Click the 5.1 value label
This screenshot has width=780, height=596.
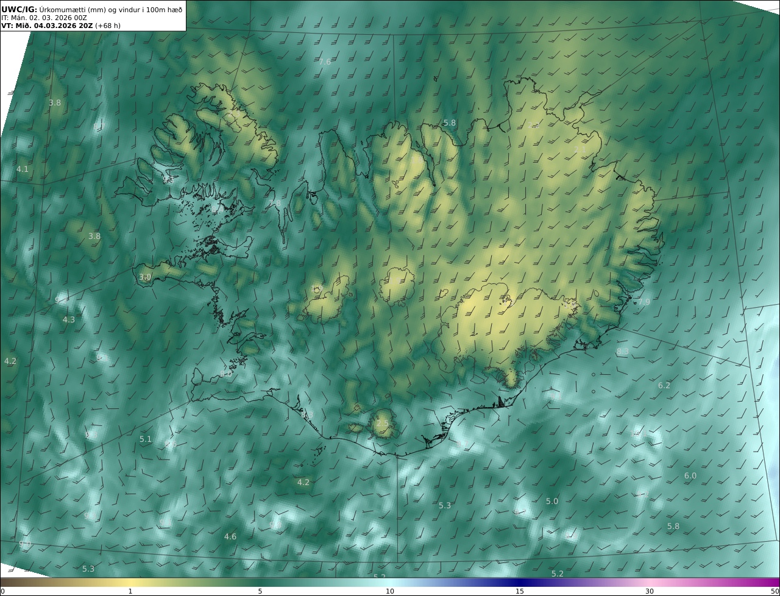[x=146, y=439]
